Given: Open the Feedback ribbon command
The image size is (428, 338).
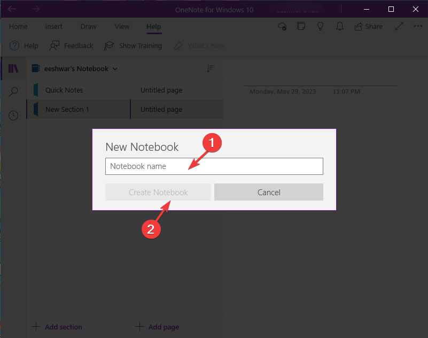Looking at the screenshot, I should 72,45.
